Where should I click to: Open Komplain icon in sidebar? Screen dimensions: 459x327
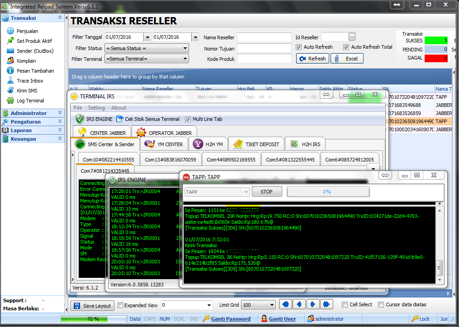tap(10, 60)
